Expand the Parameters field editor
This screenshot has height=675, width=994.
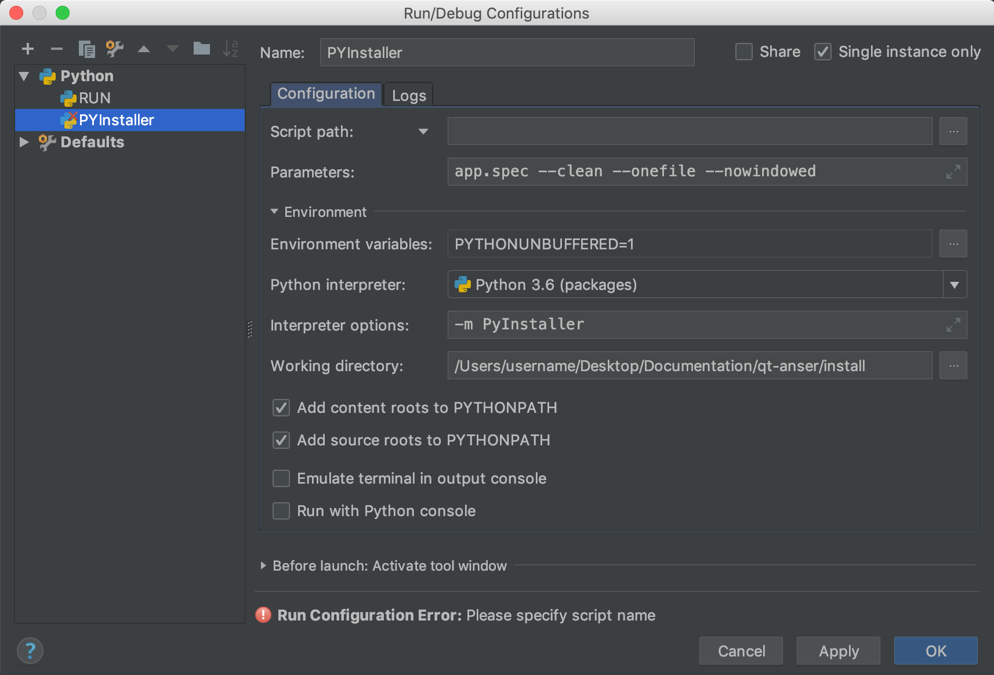(953, 172)
